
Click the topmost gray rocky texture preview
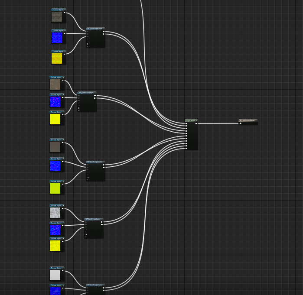point(57,17)
